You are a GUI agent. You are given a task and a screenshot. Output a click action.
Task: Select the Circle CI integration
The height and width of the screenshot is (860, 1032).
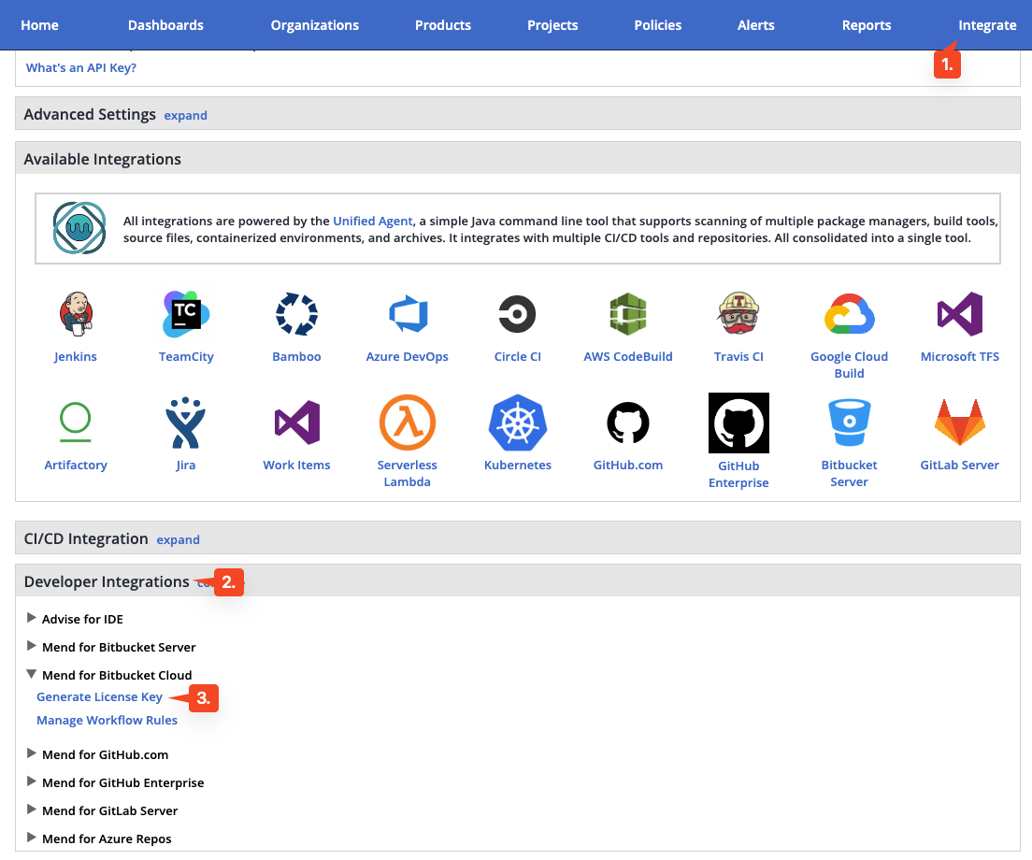point(517,314)
